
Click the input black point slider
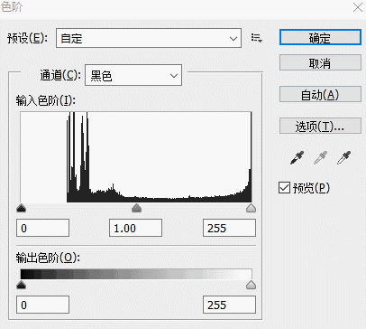[x=21, y=208]
